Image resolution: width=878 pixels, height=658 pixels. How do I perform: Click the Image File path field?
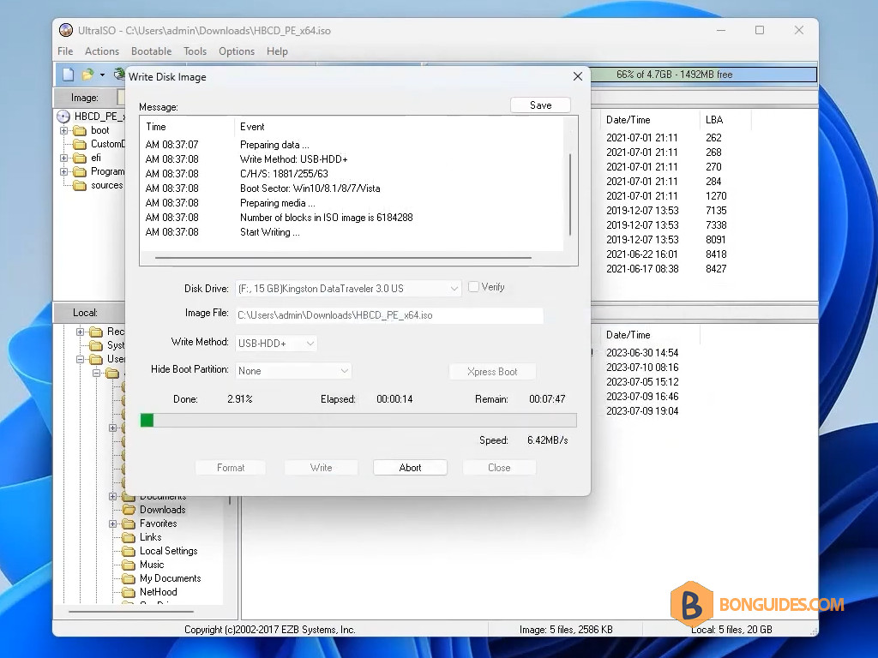click(389, 315)
